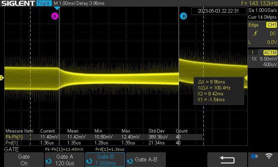Click the Gate A-B rotary knob icon
The width and height of the screenshot is (278, 167).
coord(130,161)
